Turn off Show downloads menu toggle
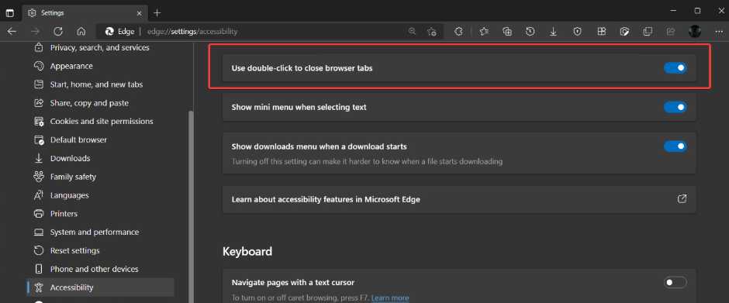Image resolution: width=729 pixels, height=303 pixels. (675, 146)
